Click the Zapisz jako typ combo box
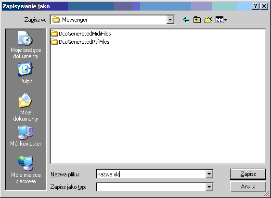Image resolution: width=271 pixels, height=198 pixels. point(155,187)
